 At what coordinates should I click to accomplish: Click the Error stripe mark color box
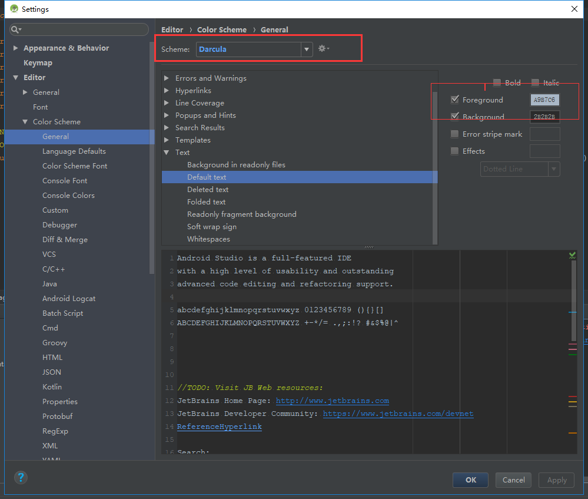545,134
